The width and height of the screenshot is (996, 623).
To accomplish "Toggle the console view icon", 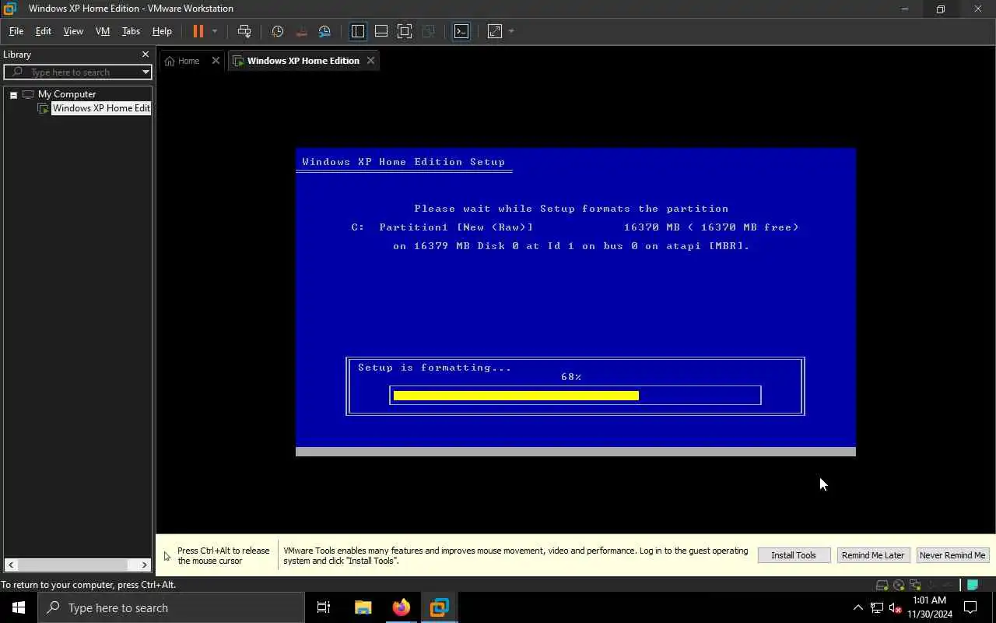I will tap(461, 31).
